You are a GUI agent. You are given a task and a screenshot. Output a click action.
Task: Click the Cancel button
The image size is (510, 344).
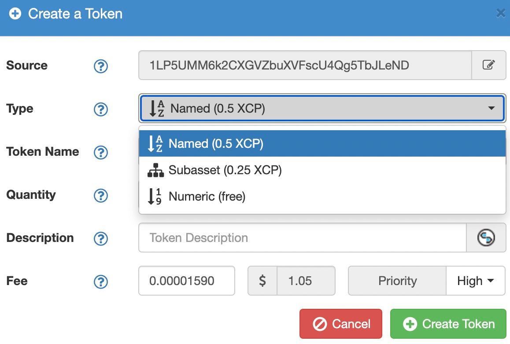[341, 323]
